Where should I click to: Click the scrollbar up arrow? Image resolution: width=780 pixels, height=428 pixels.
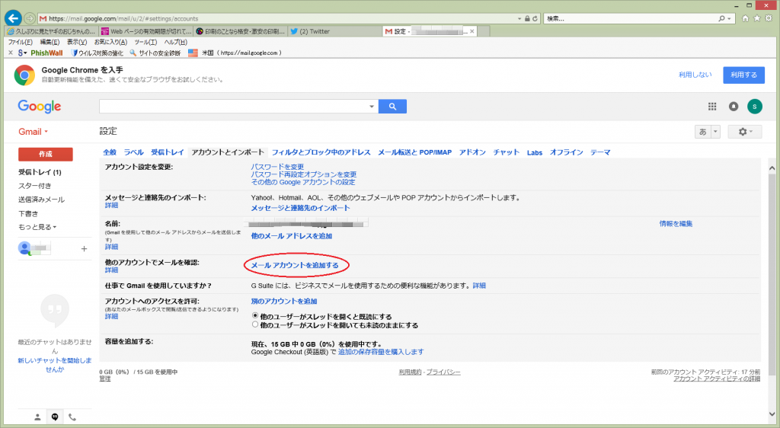point(772,168)
